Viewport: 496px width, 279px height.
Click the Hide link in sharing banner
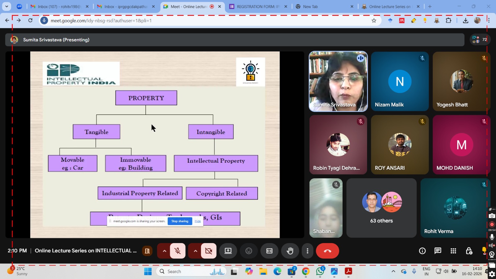198,221
